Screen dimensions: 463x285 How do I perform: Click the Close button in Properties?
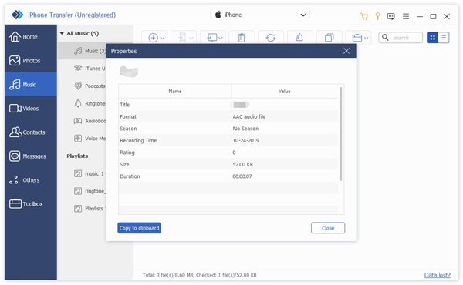(x=328, y=228)
